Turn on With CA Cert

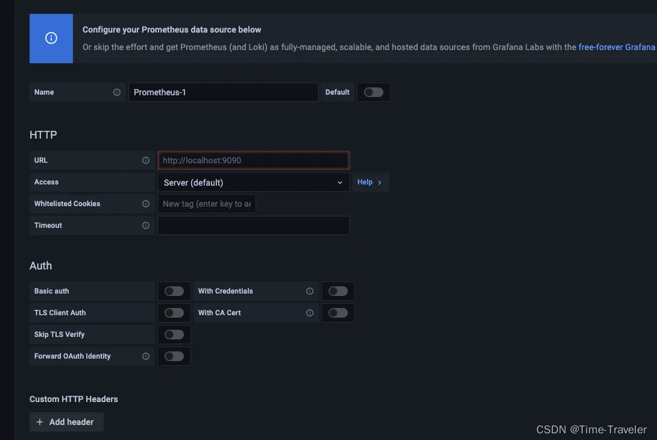(x=338, y=313)
